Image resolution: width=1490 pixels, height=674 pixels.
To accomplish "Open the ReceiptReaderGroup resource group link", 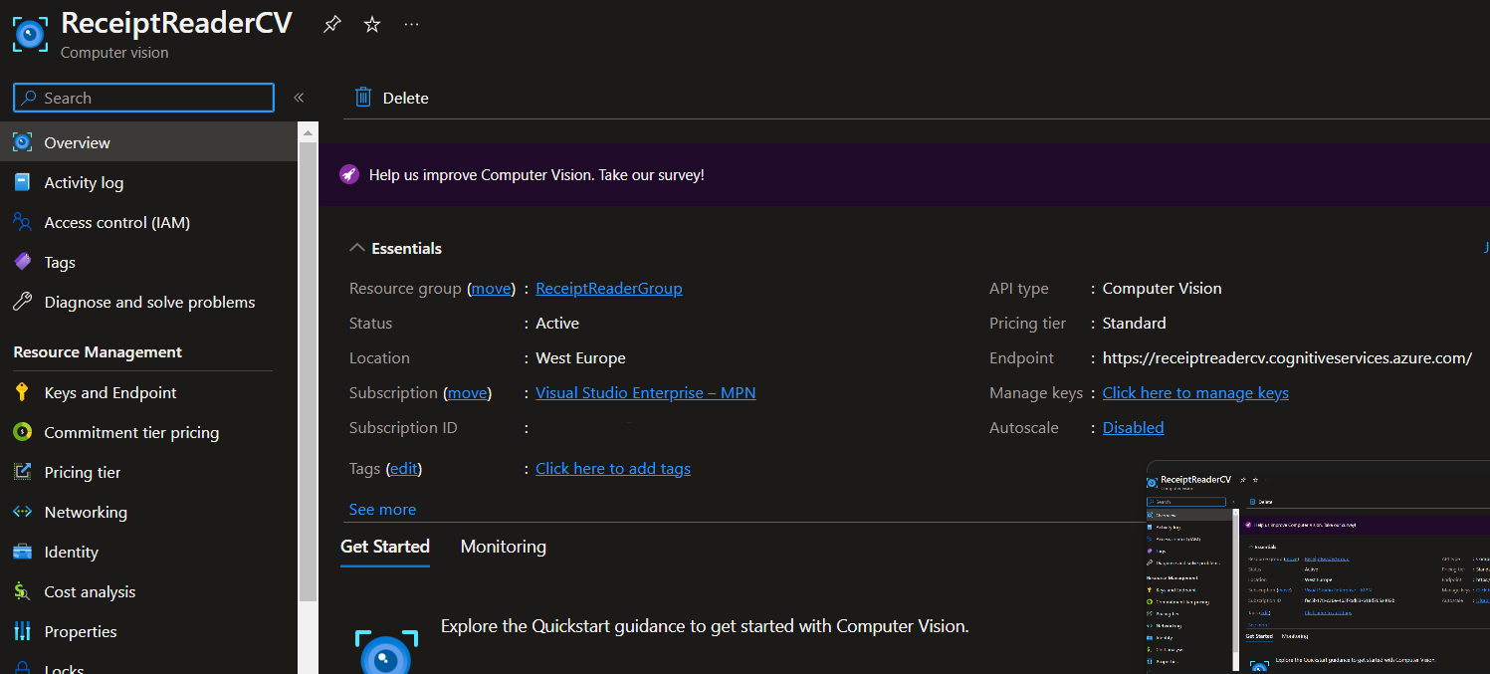I will tap(609, 289).
